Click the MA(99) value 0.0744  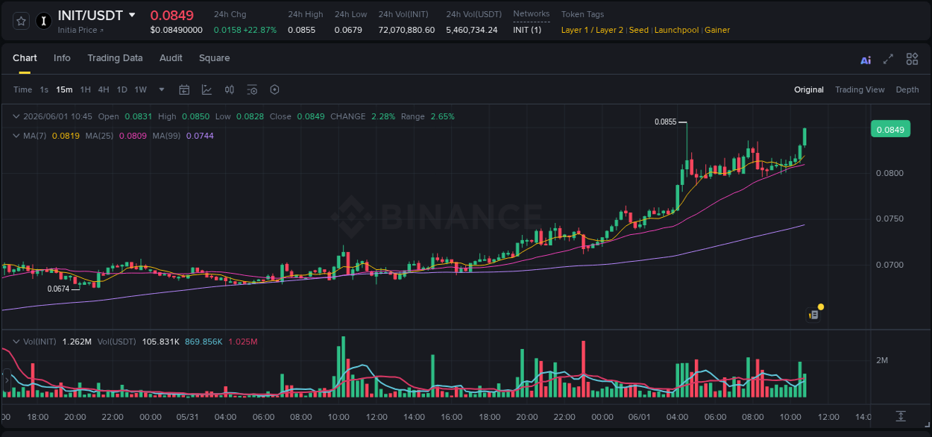pos(200,136)
